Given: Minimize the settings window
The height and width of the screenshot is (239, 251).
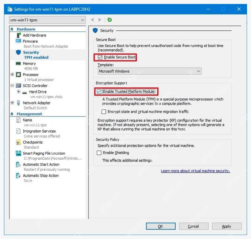Looking at the screenshot, I should click(x=208, y=9).
